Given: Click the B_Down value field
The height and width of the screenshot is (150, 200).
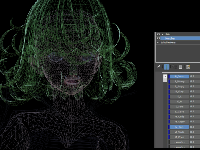Looking at the screenshot, I should [195, 77].
